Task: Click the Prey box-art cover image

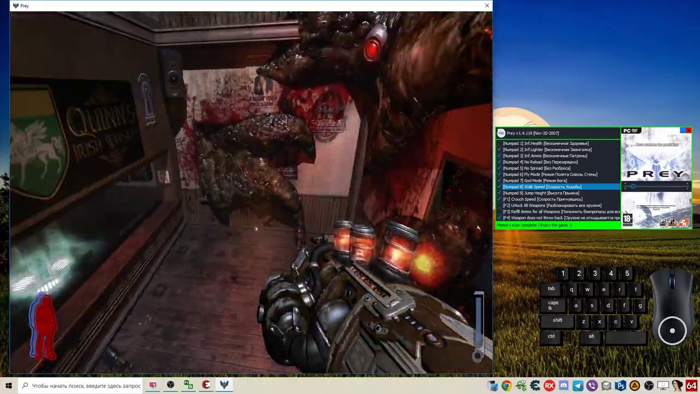Action: coord(656,178)
